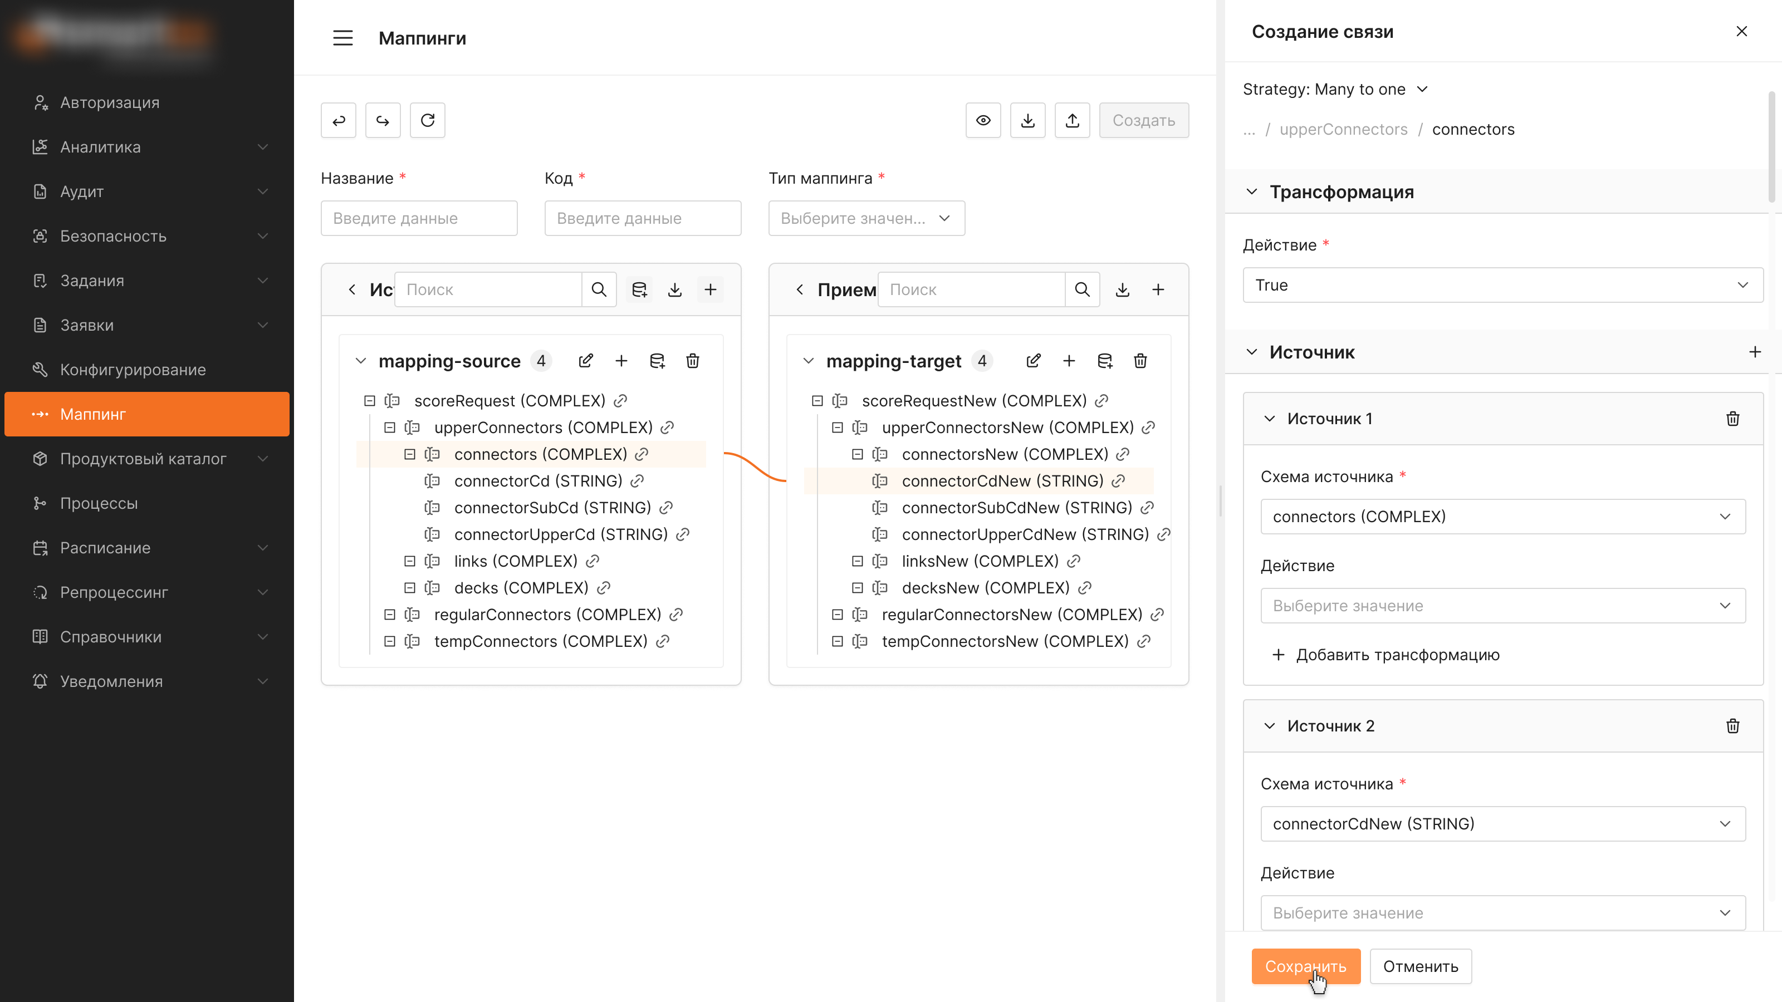
Task: Collapse the linksNew (COMPLEX) node box
Action: (x=857, y=561)
